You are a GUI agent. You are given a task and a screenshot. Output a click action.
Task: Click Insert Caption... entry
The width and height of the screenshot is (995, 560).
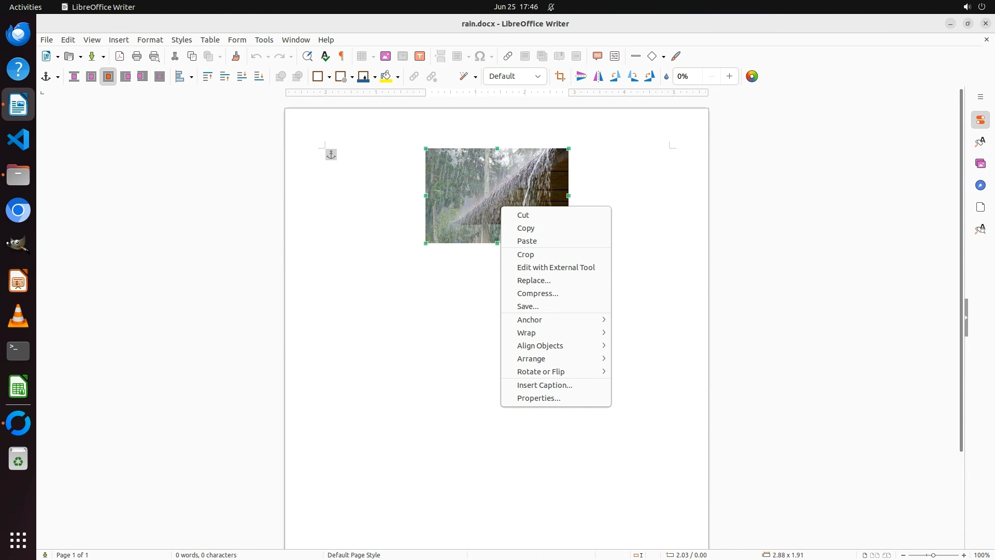(545, 385)
